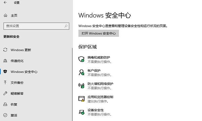This screenshot has height=121, width=202.
Task: Click the 传递优化 delivery icon
Action: click(x=5, y=61)
